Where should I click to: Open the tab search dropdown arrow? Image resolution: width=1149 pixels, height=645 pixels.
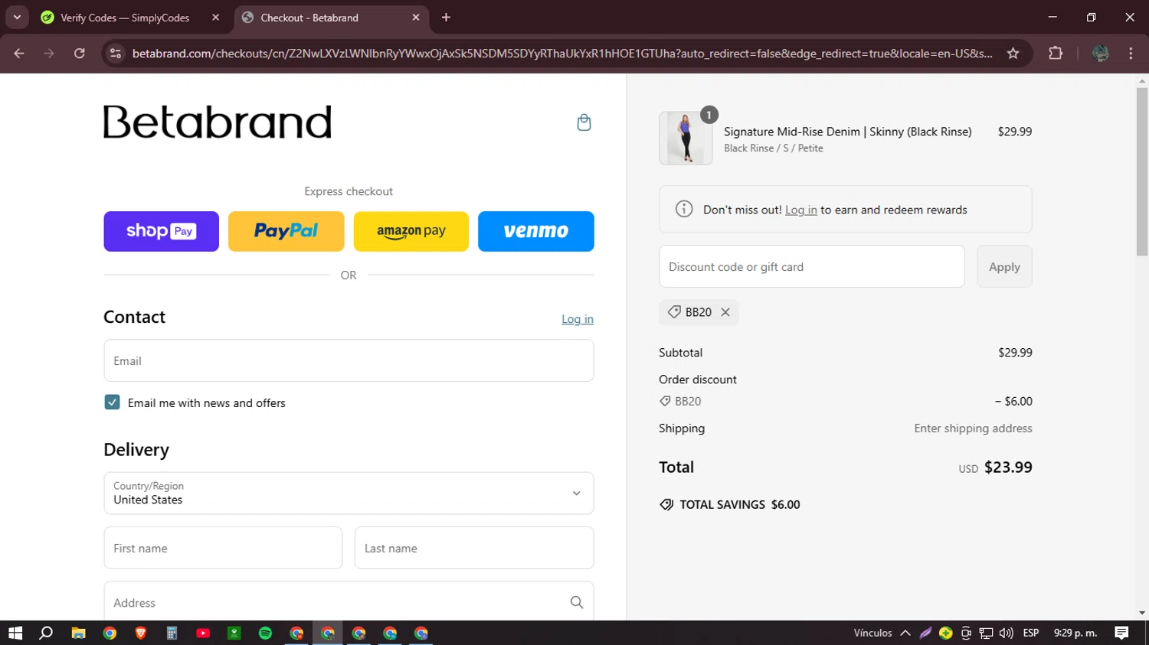(x=17, y=18)
